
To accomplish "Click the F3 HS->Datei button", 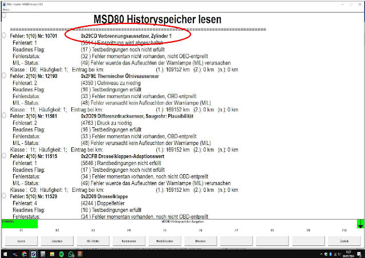I will click(x=93, y=241).
